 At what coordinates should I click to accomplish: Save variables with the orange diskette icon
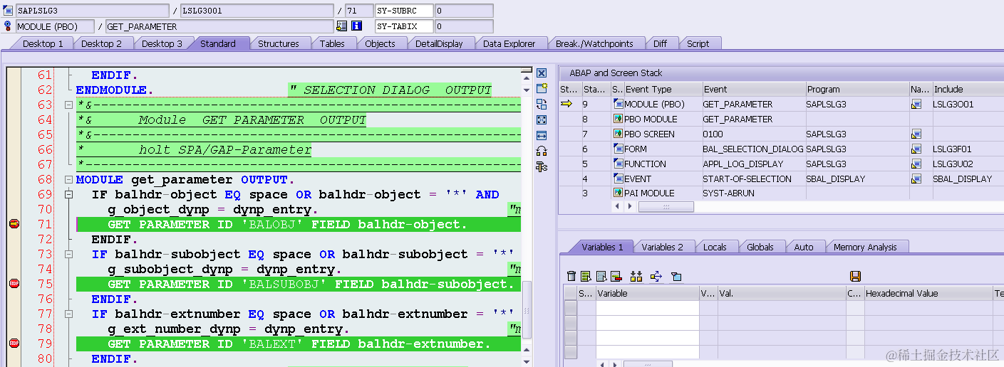856,276
